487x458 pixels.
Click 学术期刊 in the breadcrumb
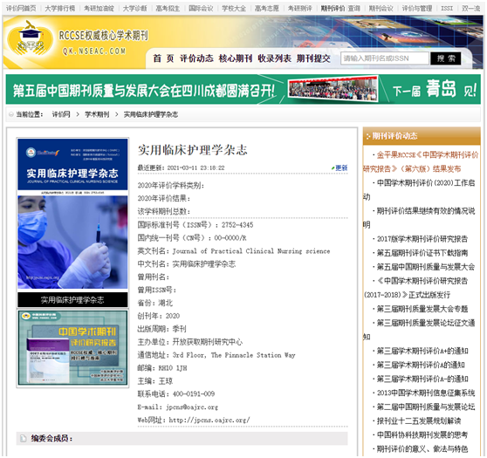97,114
